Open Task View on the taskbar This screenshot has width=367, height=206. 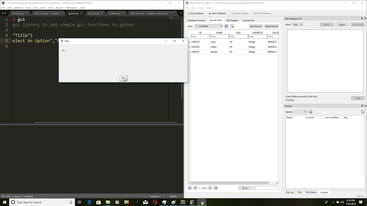pos(79,202)
